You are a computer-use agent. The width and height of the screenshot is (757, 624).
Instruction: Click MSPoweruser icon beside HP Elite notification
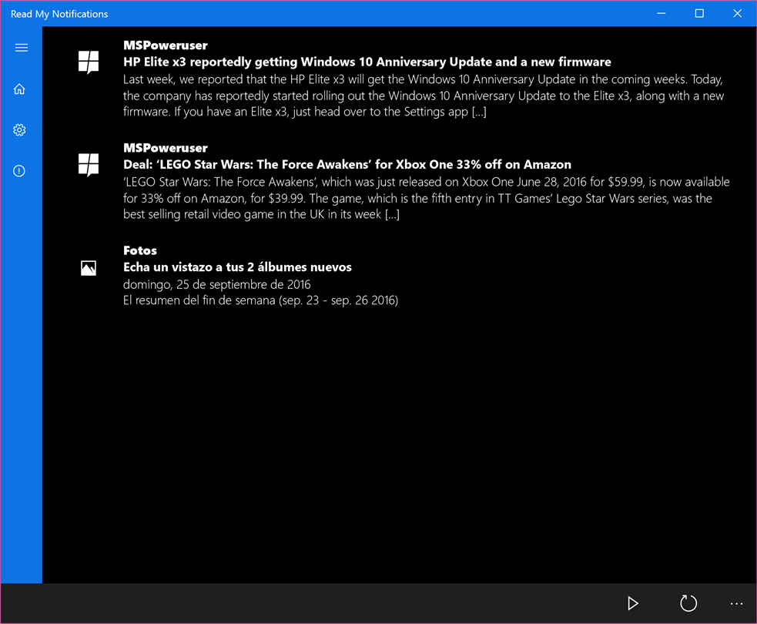[x=89, y=62]
